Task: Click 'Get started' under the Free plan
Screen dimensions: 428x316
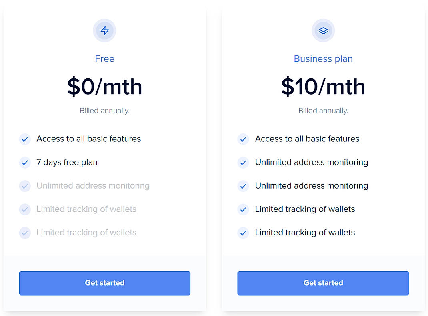Action: click(x=104, y=283)
